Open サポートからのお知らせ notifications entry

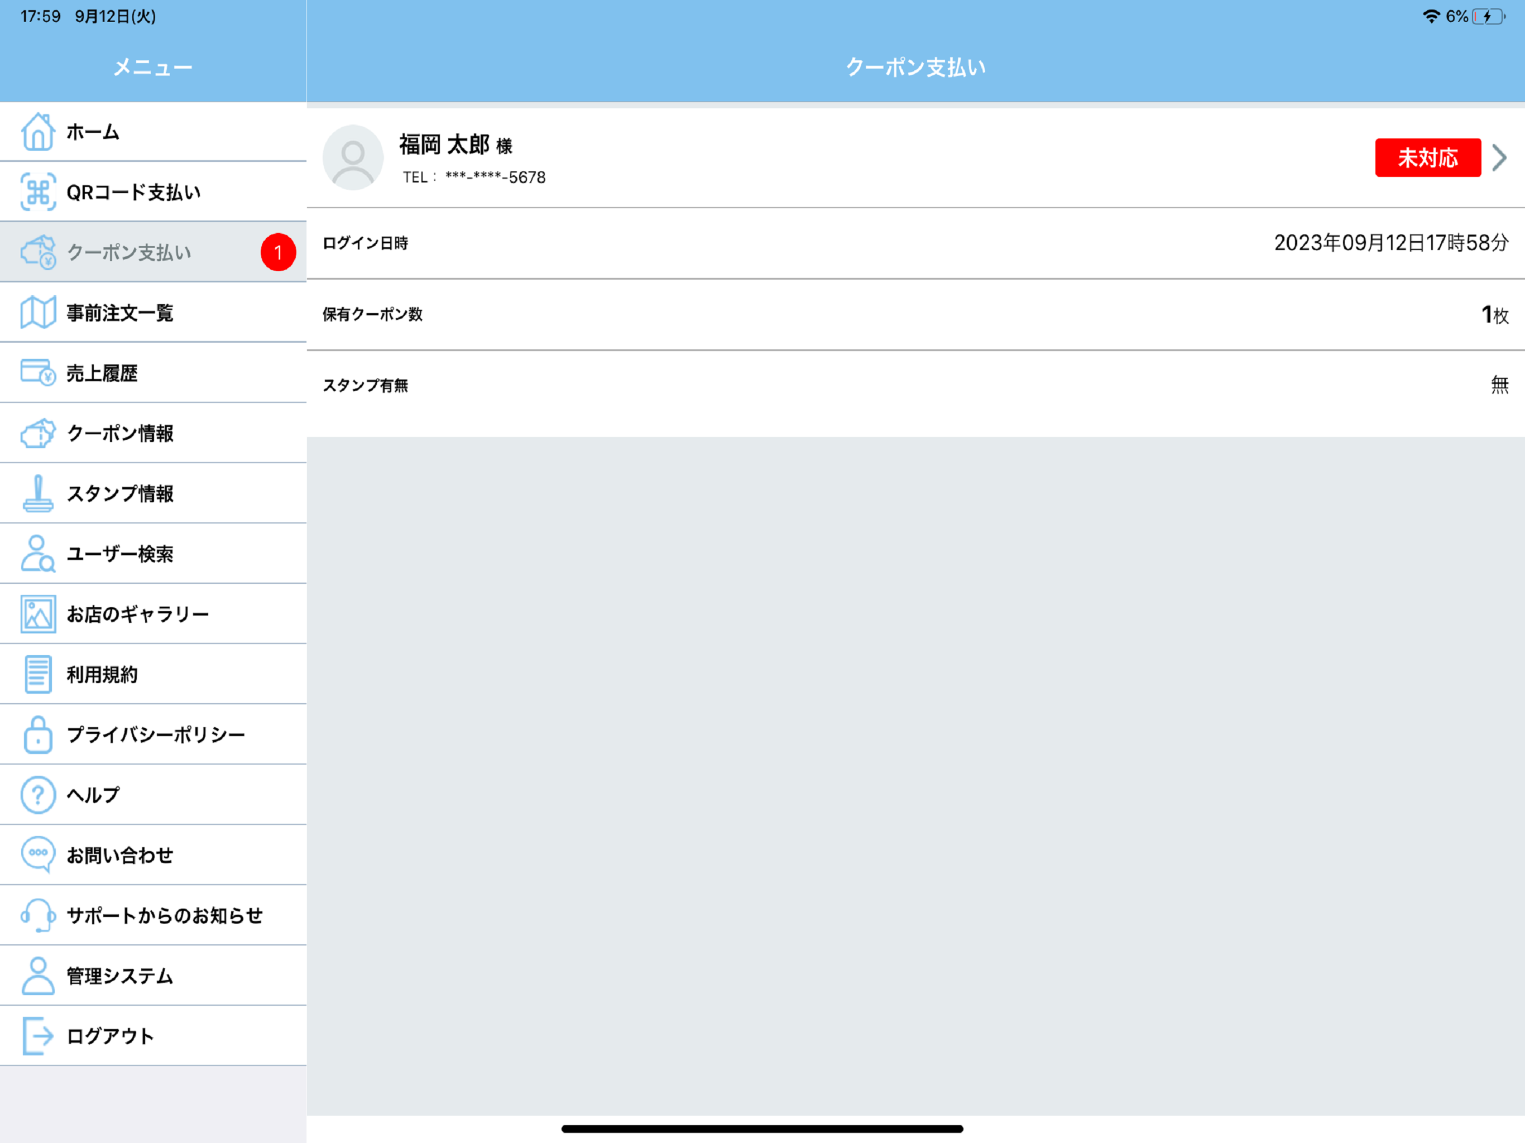(165, 915)
